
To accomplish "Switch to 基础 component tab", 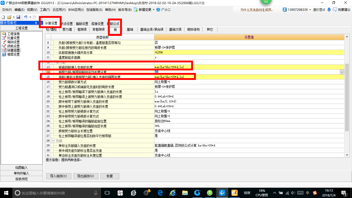I will tap(130, 30).
